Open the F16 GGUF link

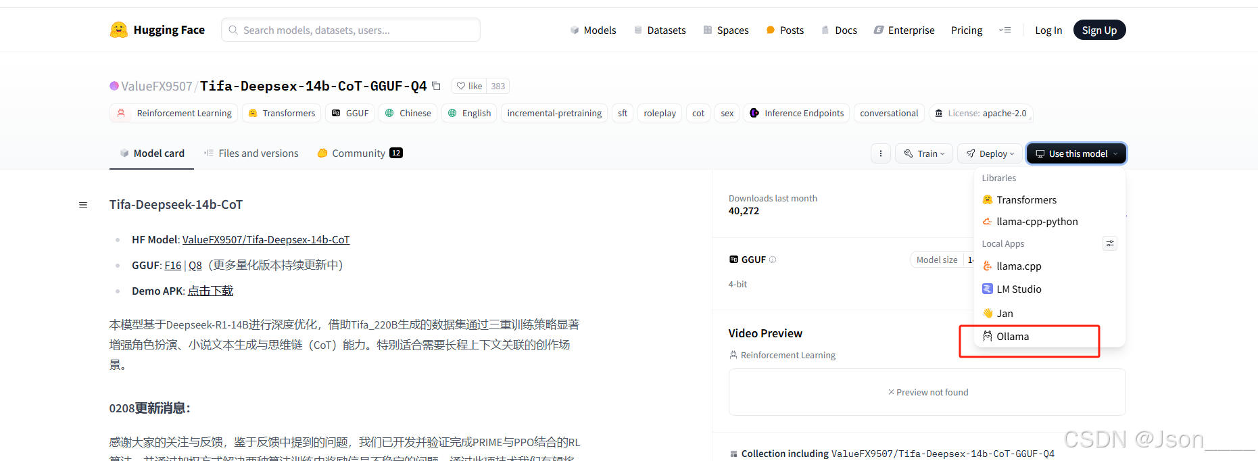coord(173,265)
